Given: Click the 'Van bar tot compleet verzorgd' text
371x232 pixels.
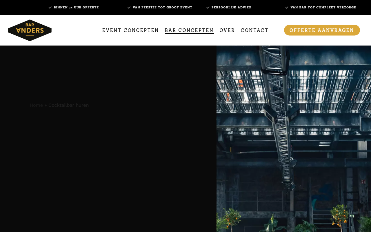Looking at the screenshot, I should point(323,8).
